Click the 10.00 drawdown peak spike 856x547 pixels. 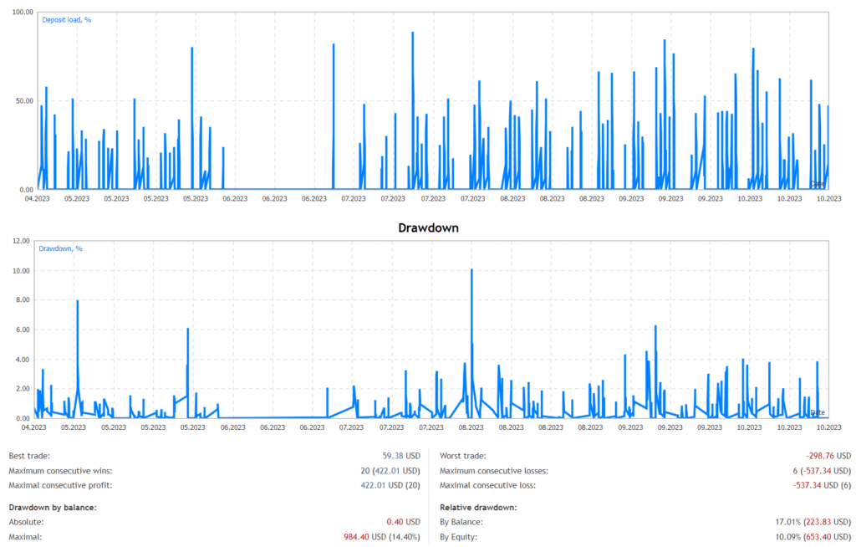tap(471, 272)
